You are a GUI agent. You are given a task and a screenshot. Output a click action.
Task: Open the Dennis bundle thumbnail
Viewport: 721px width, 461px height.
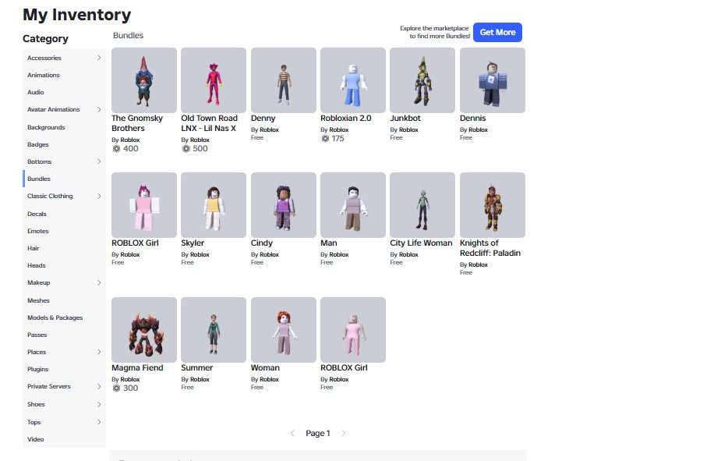[492, 80]
